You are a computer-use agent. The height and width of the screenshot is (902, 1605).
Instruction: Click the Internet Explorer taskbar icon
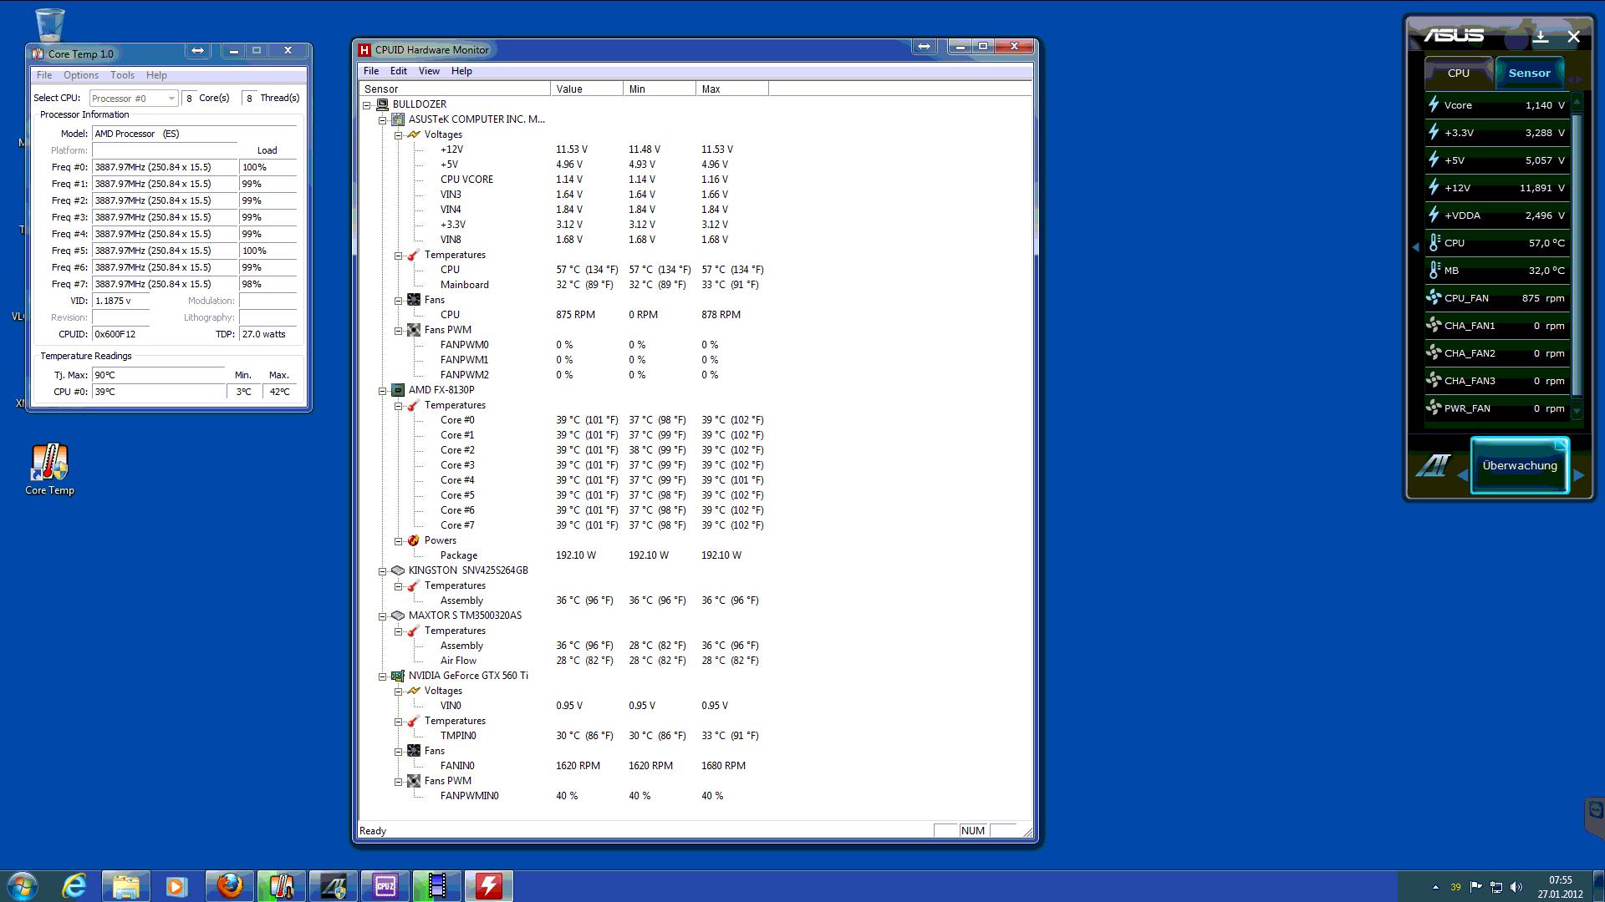coord(74,885)
